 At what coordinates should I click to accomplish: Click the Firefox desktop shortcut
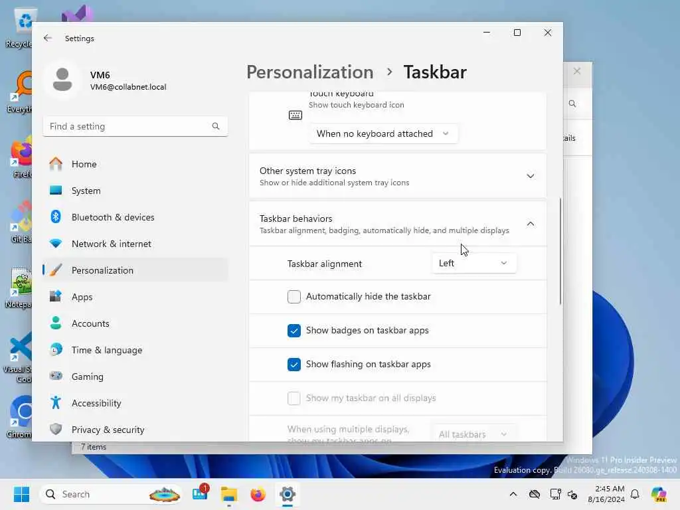(20, 157)
